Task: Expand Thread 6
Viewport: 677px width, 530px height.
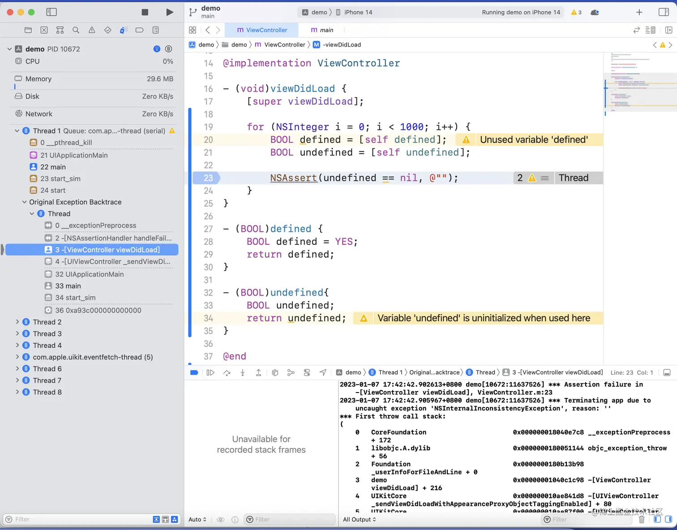Action: (x=17, y=368)
